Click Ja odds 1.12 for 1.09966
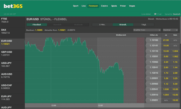Image resolution: width=181 pixels, height=109 pixels. (166, 84)
